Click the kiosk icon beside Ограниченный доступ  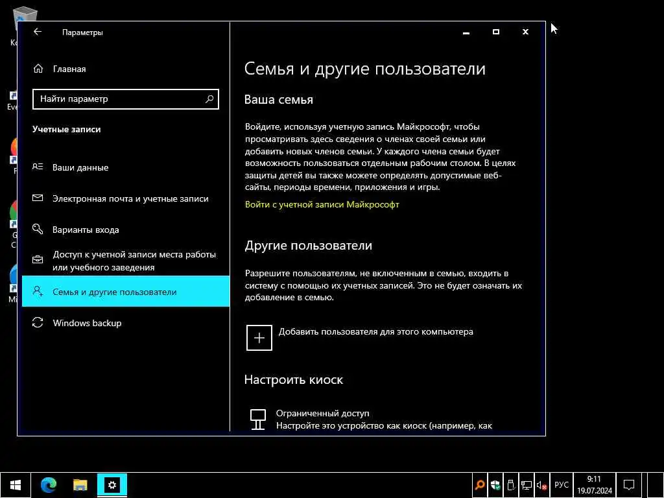click(258, 420)
